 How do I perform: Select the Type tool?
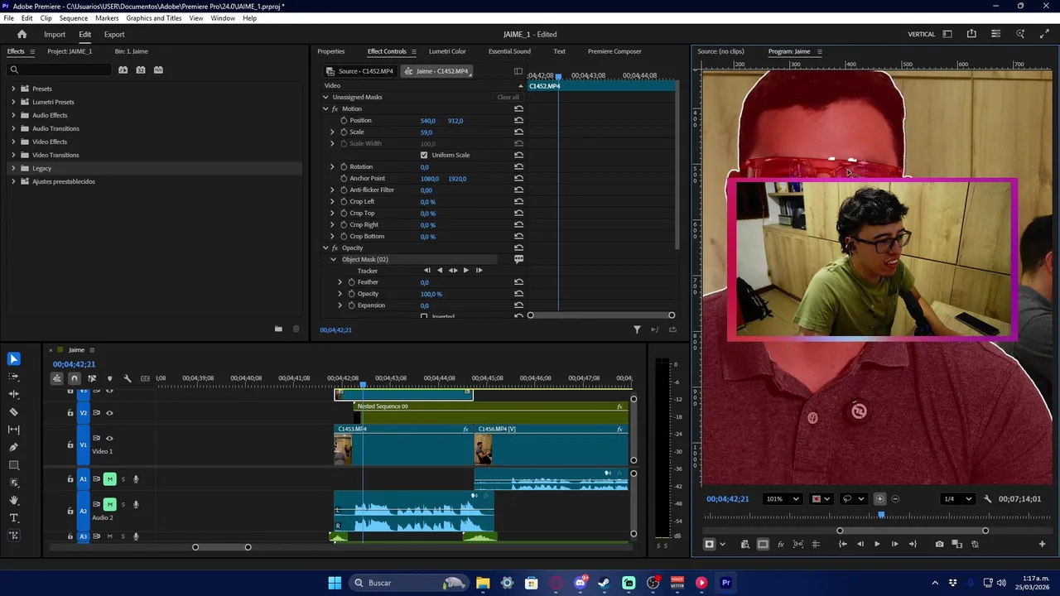tap(13, 518)
